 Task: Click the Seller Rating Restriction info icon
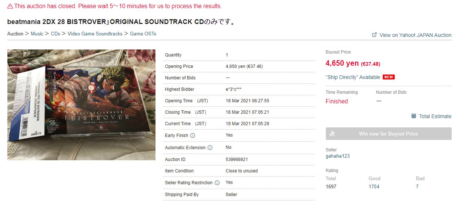click(217, 183)
